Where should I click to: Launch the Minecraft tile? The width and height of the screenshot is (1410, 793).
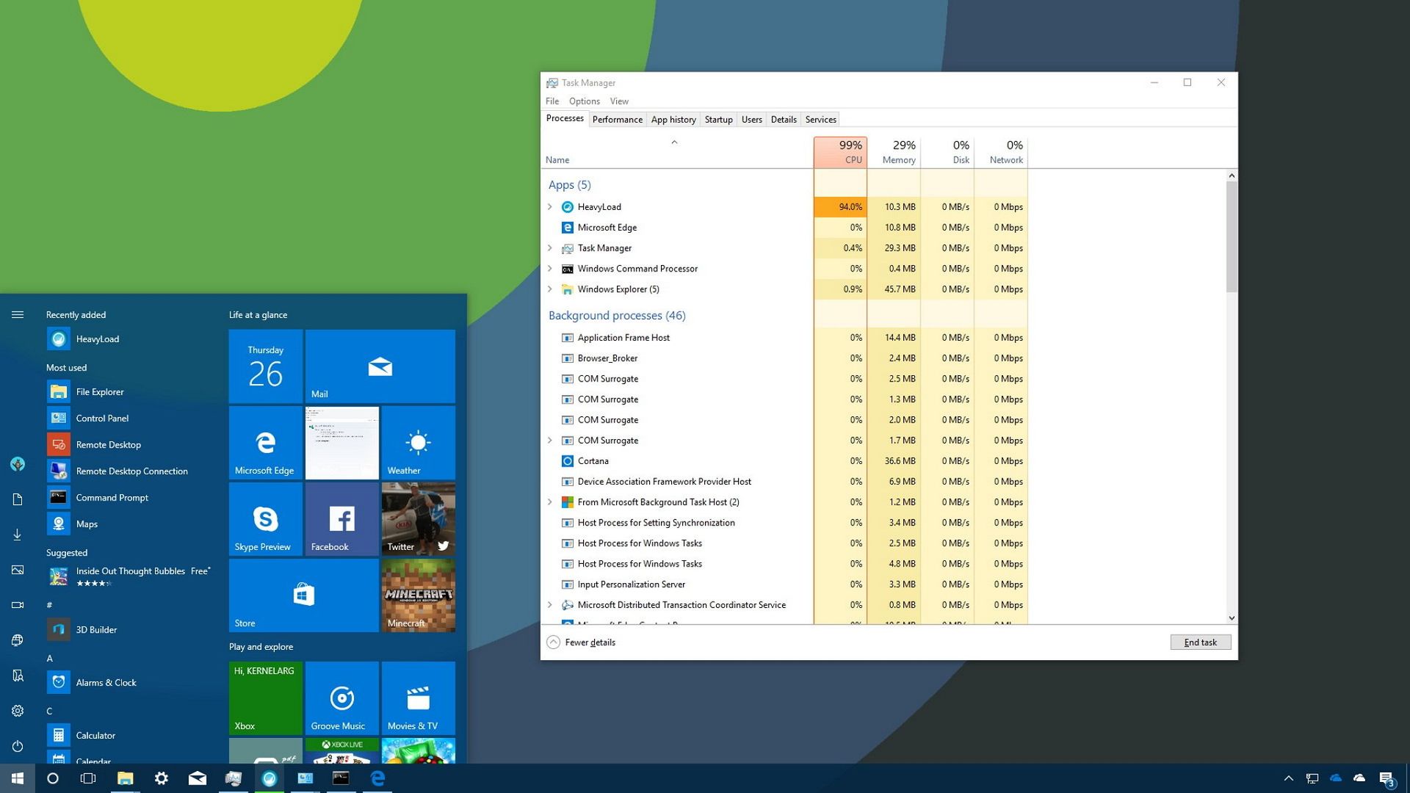[418, 595]
